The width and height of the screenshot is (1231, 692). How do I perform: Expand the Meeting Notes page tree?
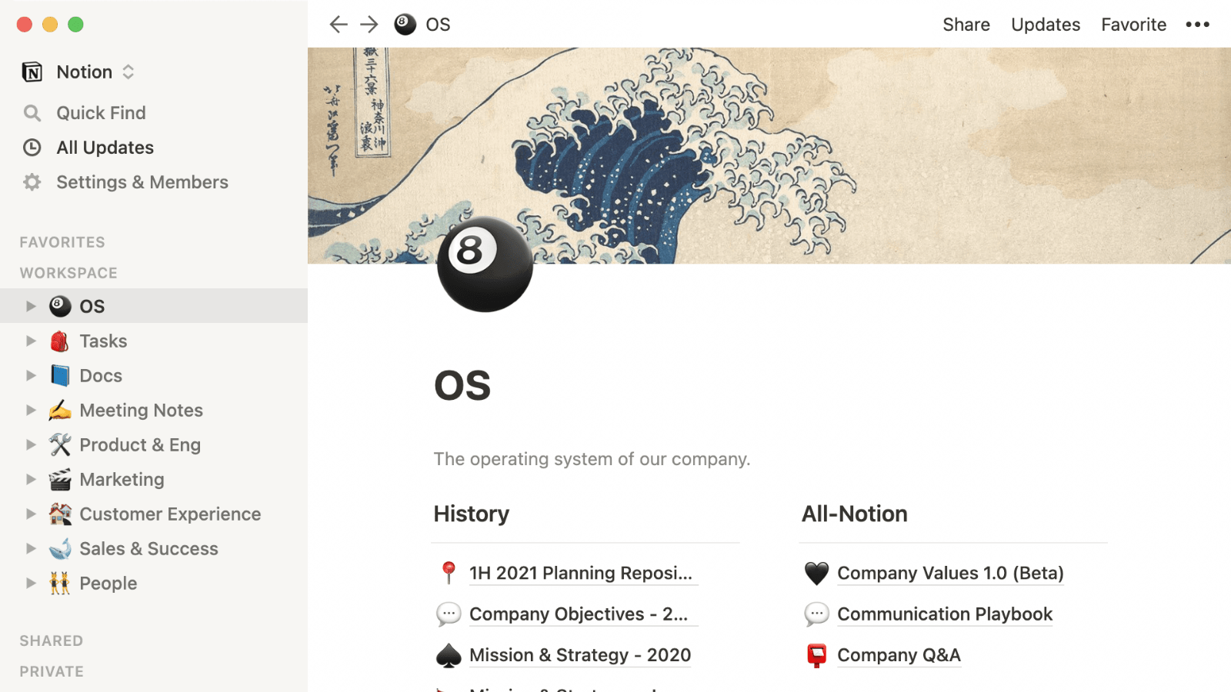(31, 410)
